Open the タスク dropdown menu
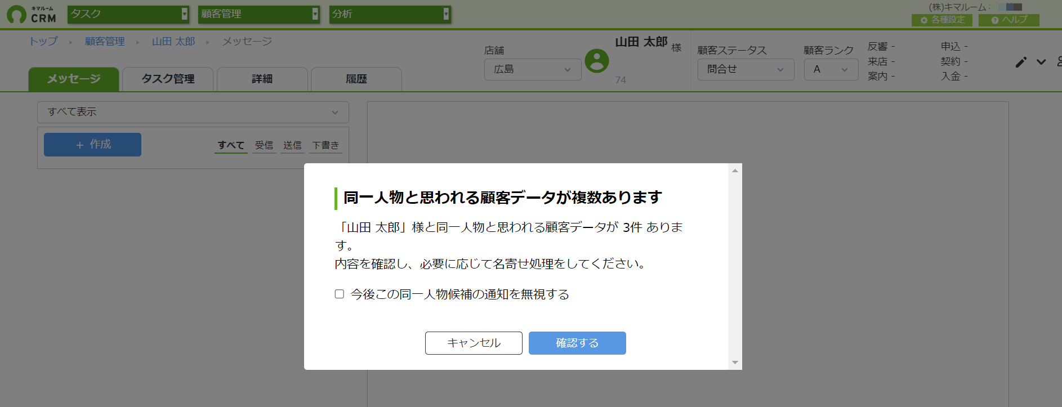This screenshot has width=1062, height=407. coord(128,14)
